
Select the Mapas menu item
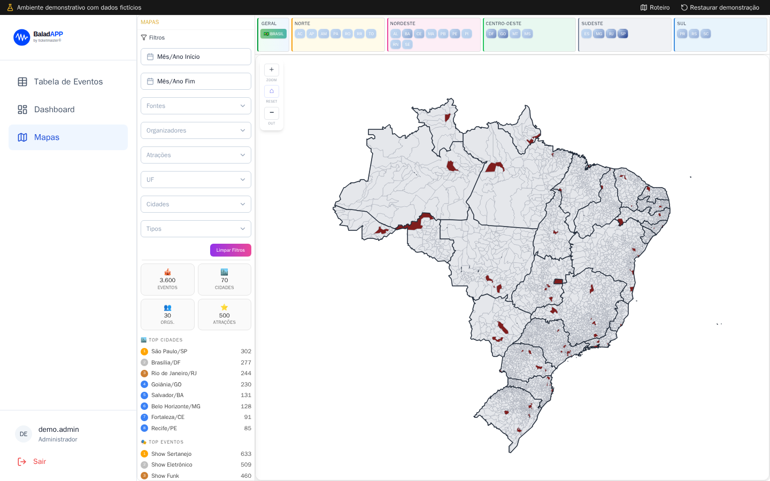68,137
